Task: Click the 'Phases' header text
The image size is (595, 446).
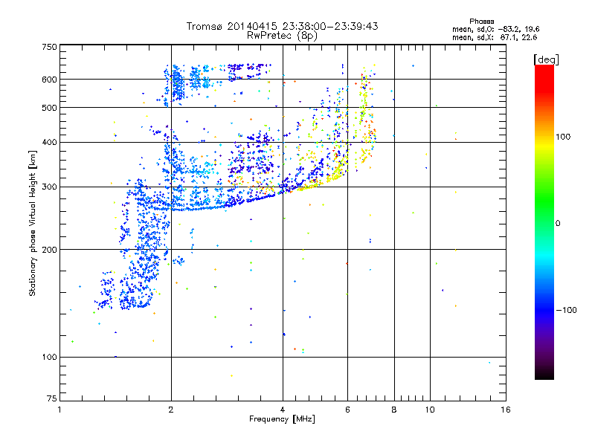Action: coord(481,22)
